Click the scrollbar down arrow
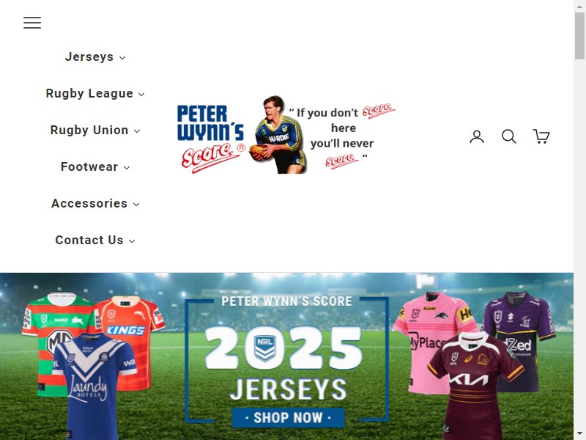The image size is (586, 440). point(579,434)
